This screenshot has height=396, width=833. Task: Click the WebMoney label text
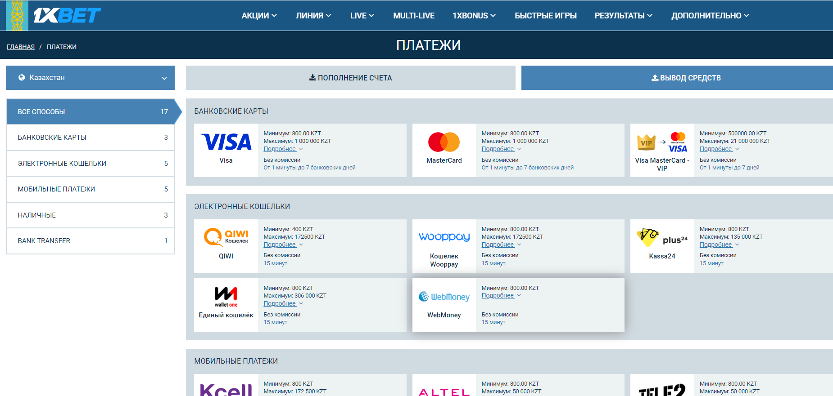tap(444, 315)
